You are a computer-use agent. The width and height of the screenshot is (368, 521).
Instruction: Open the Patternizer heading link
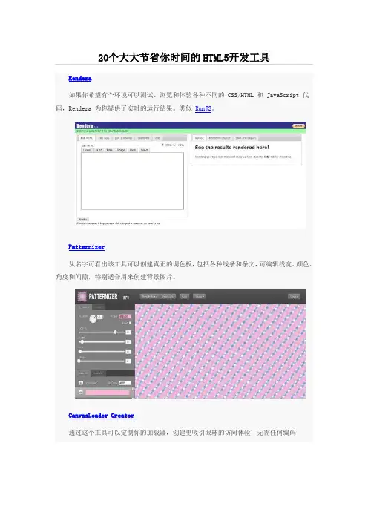[x=86, y=247]
